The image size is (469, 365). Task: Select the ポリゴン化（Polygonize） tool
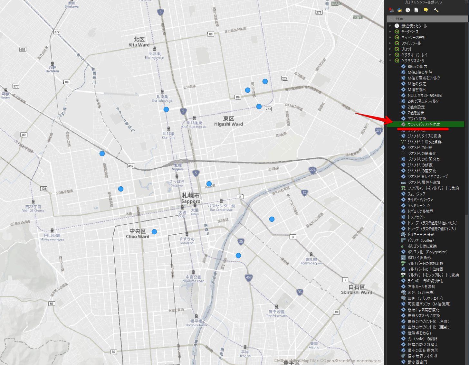coord(427,252)
